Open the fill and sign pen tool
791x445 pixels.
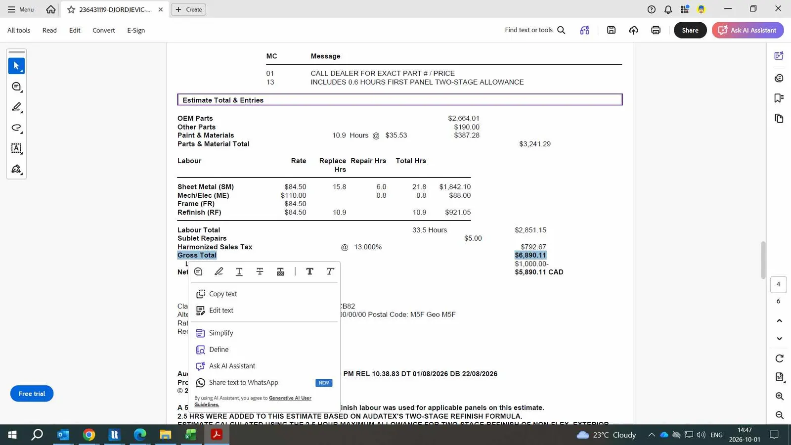click(x=16, y=169)
